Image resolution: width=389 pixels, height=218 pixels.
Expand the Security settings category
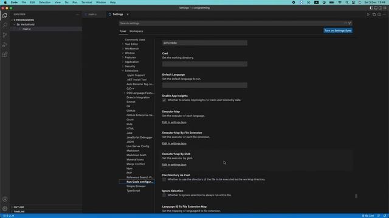click(x=123, y=66)
